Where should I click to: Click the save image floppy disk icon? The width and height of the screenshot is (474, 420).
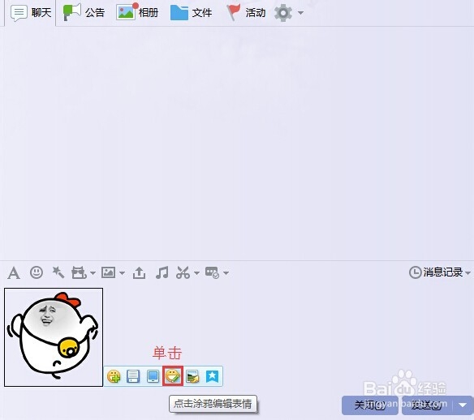[133, 376]
